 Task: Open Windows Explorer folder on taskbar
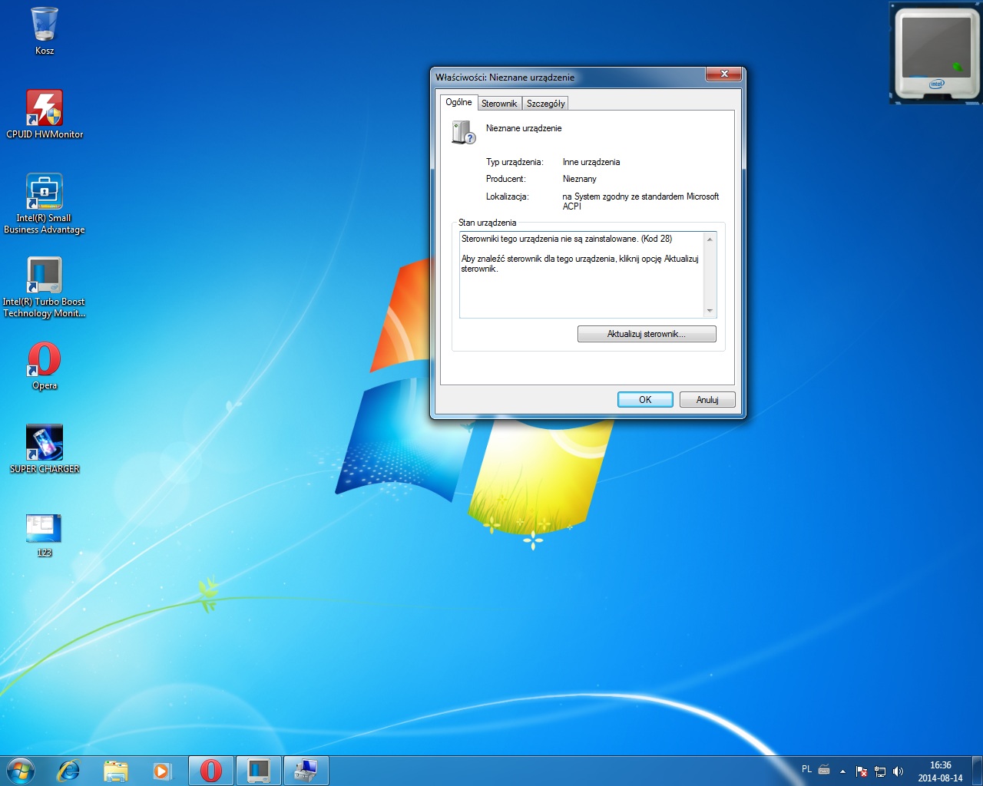coord(116,771)
